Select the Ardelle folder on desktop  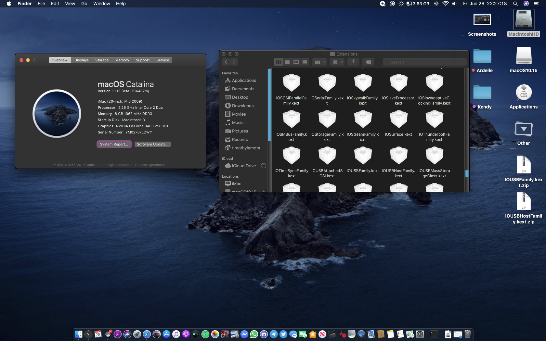pos(482,60)
